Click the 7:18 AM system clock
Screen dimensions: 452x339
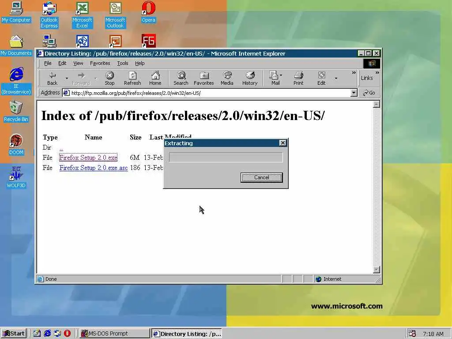(433, 334)
